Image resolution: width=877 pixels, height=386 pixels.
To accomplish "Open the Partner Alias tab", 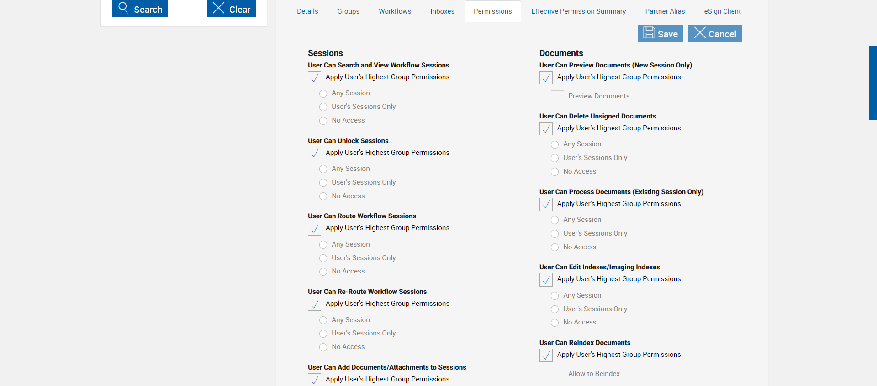I will 665,11.
